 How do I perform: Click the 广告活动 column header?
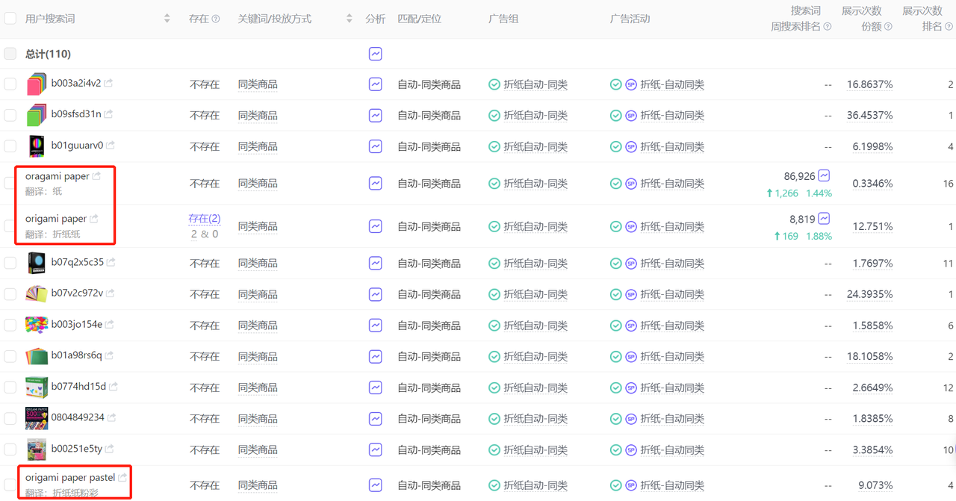pos(630,19)
